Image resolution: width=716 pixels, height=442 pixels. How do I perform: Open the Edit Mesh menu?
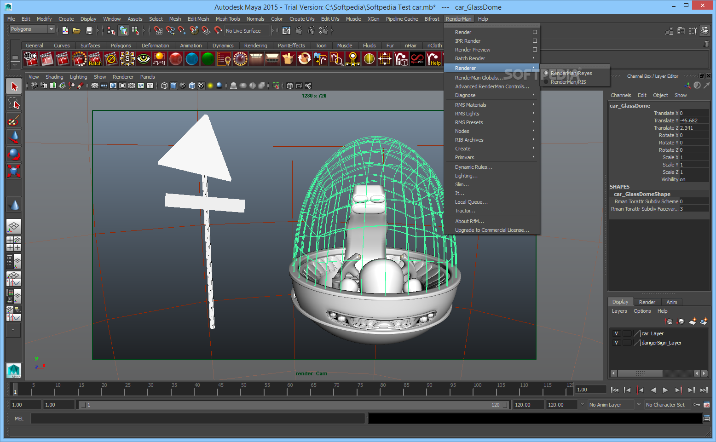pyautogui.click(x=198, y=19)
